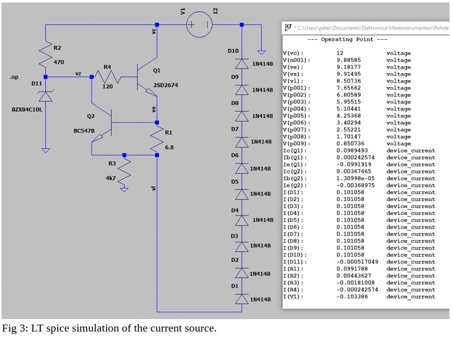This screenshot has width=453, height=338.
Task: Select the I(V1) result line
Action: [359, 297]
